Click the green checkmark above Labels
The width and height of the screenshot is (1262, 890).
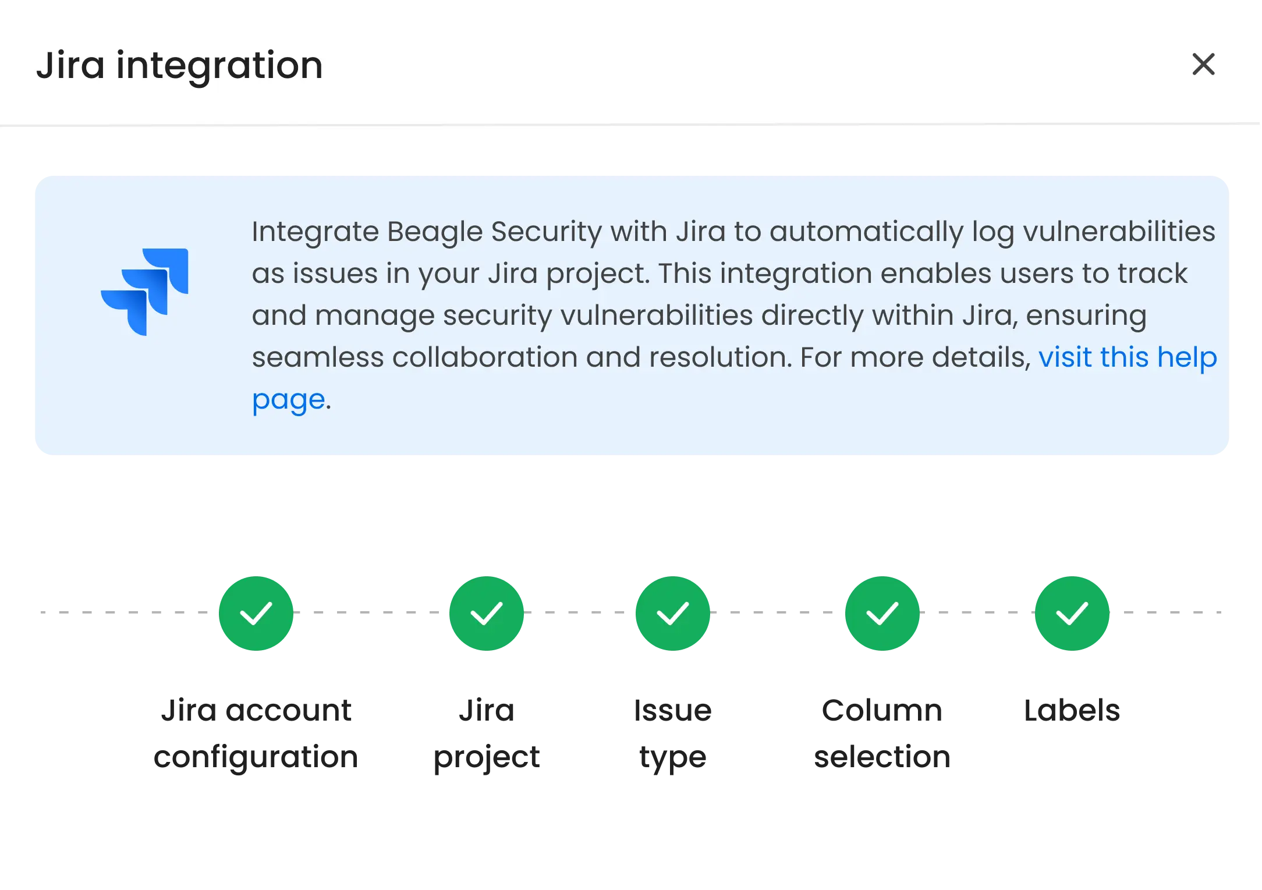tap(1072, 613)
